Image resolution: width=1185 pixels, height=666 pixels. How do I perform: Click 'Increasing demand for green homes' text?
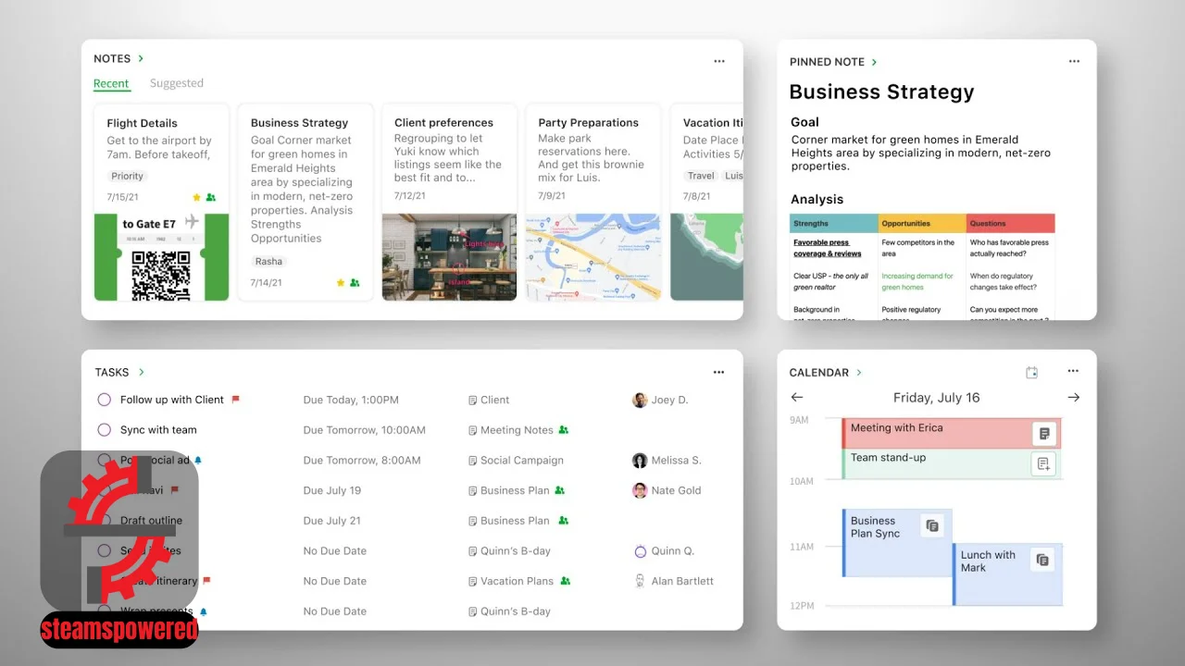[x=917, y=281]
